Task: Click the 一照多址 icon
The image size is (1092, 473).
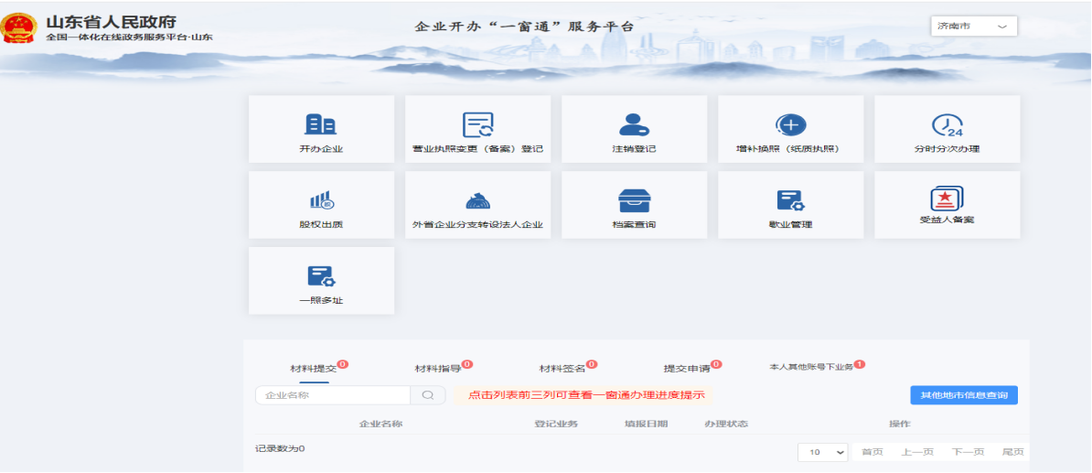Action: [x=321, y=276]
